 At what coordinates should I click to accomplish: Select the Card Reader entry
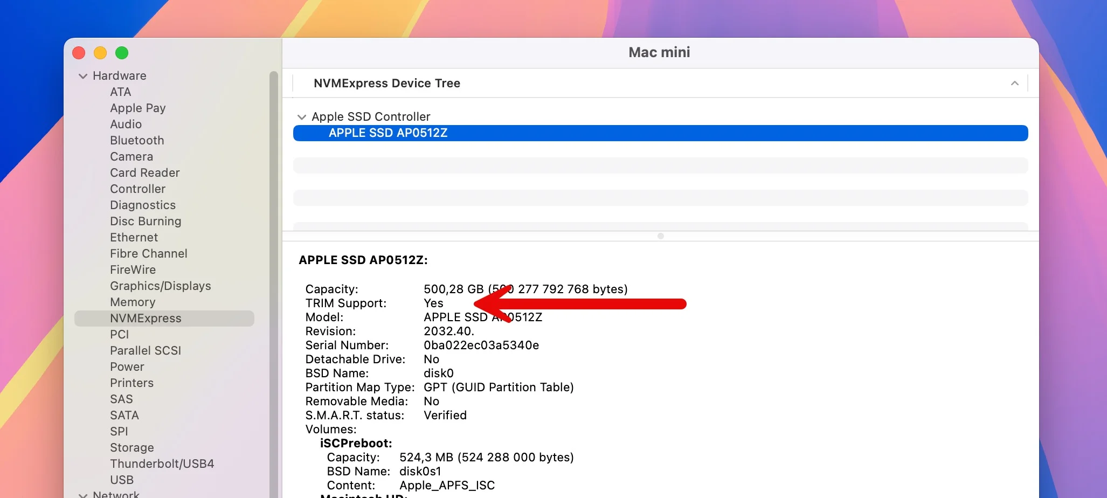144,172
